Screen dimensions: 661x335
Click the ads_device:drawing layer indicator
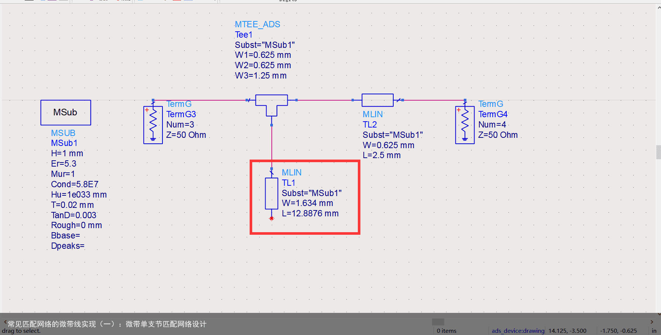[518, 331]
